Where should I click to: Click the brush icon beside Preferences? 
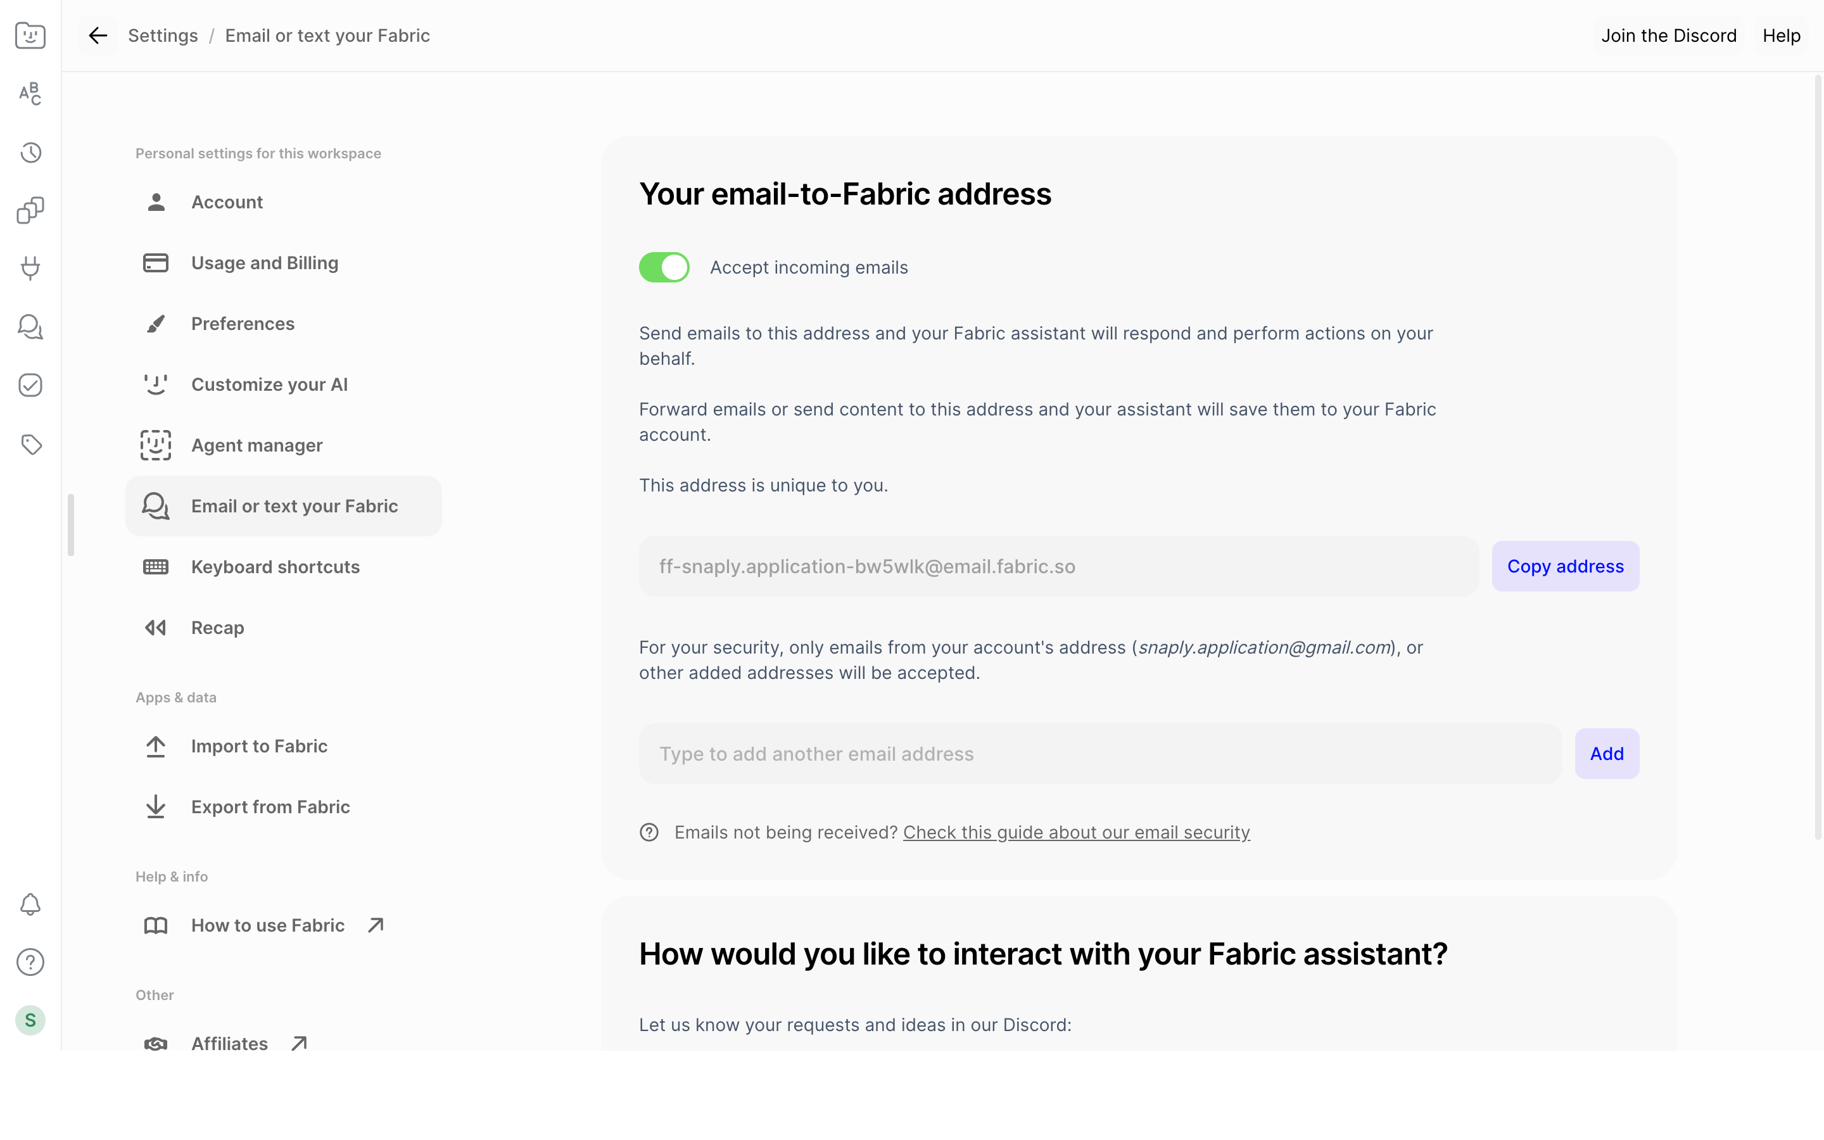(x=156, y=324)
